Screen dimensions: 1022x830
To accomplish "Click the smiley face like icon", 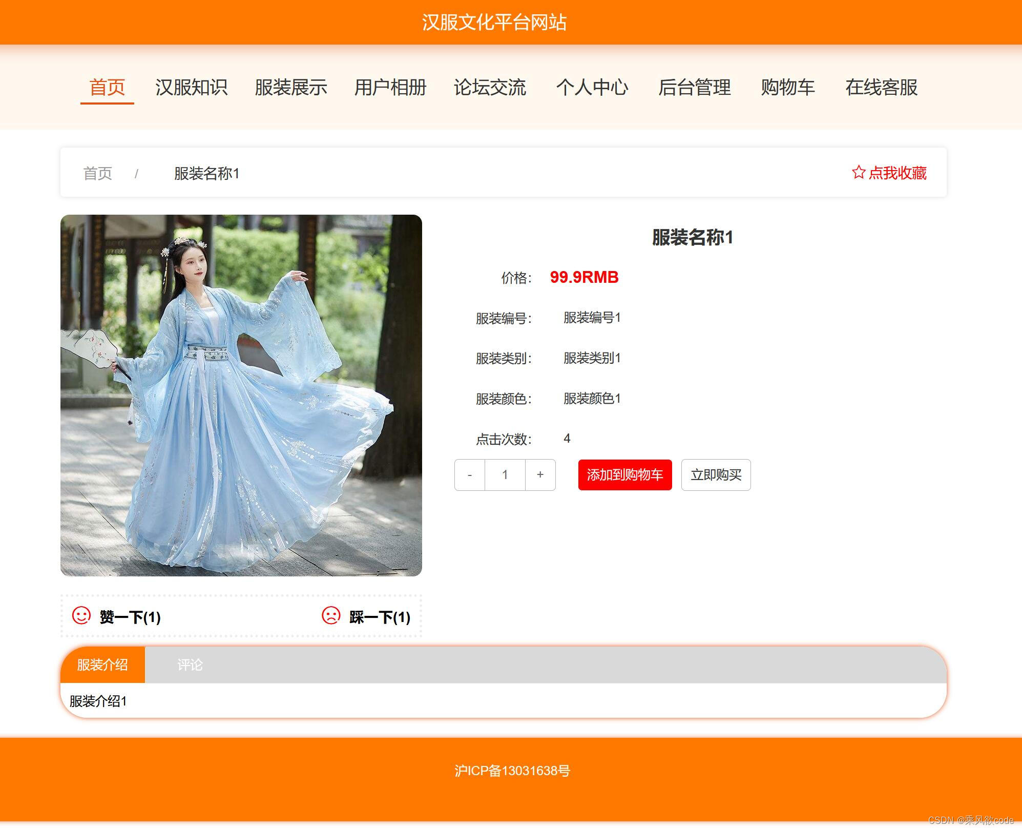I will (81, 615).
